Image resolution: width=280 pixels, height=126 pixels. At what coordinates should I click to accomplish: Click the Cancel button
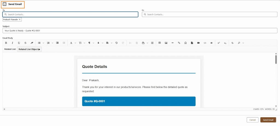pos(252,120)
